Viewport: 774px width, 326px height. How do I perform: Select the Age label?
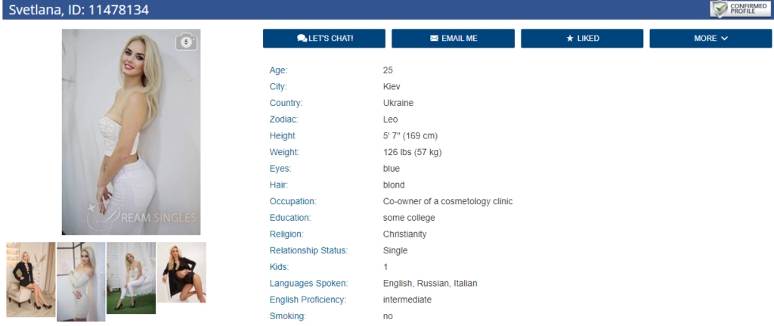point(278,70)
